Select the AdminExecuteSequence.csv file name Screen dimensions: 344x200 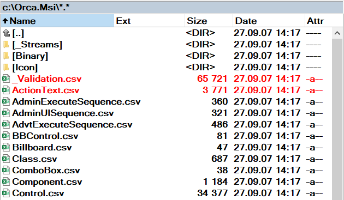(76, 102)
